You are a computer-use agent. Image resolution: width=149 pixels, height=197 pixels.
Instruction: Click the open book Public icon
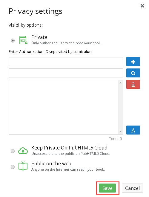[x=23, y=166]
